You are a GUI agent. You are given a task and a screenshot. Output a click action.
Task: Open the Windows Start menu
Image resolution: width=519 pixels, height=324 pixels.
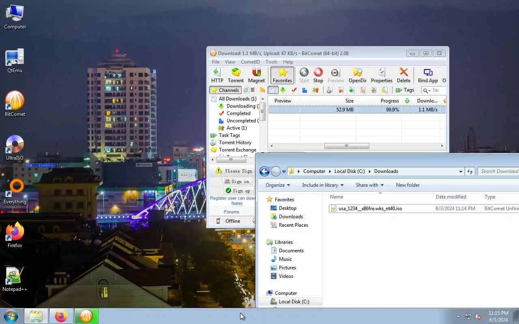click(x=11, y=316)
